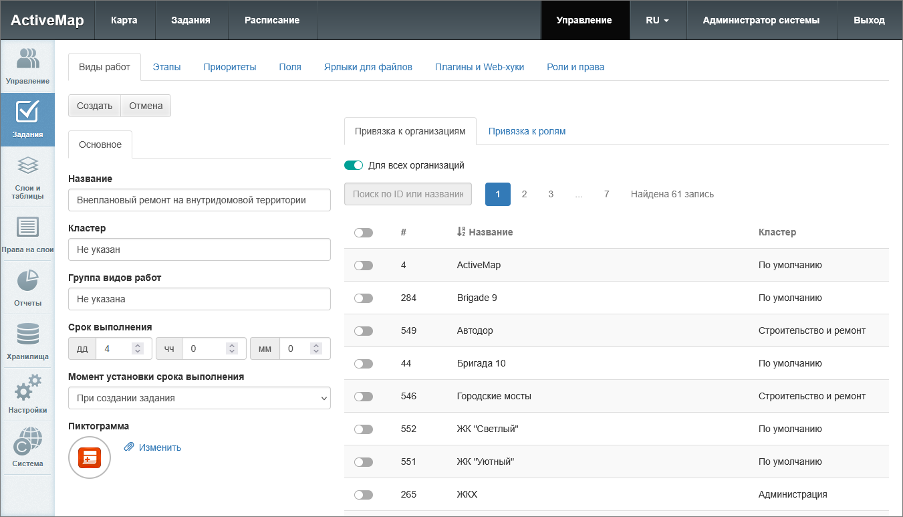Click the organization search input field

(408, 194)
